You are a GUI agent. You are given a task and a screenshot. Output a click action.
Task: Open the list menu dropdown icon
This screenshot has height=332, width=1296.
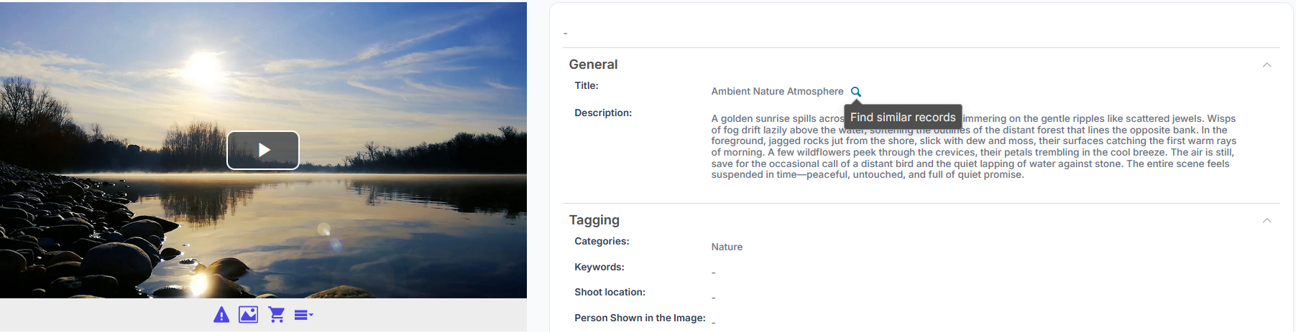pyautogui.click(x=303, y=315)
